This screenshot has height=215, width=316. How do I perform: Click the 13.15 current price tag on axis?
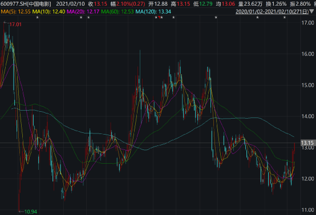307,143
